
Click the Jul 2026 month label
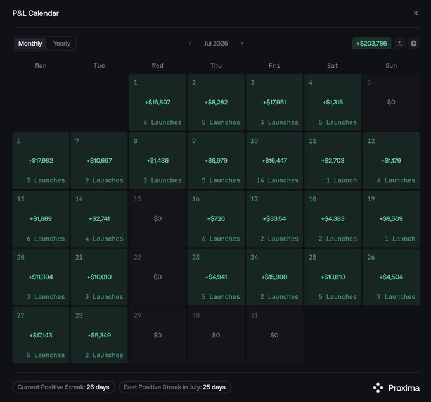pyautogui.click(x=215, y=44)
